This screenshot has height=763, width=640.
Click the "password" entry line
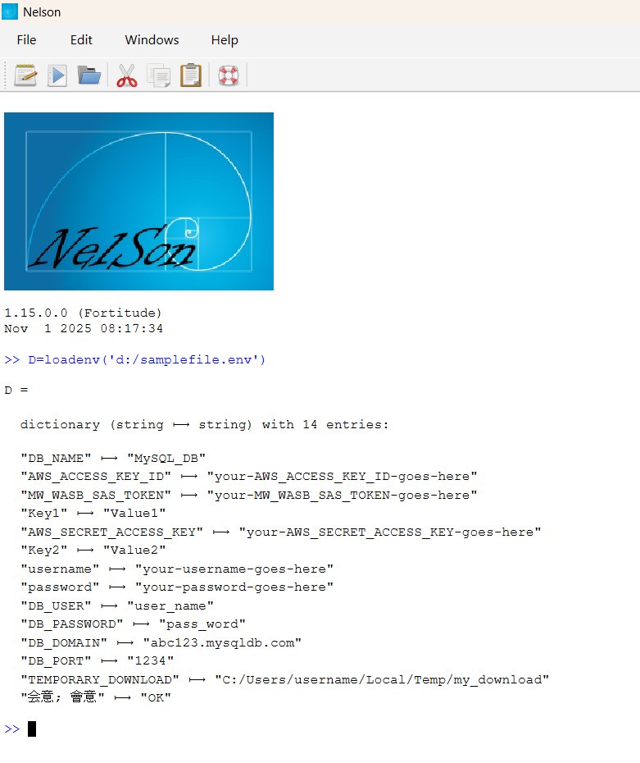(x=177, y=587)
